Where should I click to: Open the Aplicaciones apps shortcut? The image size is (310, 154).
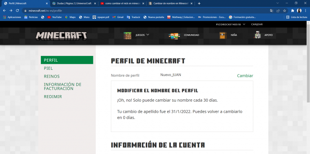tap(12, 17)
